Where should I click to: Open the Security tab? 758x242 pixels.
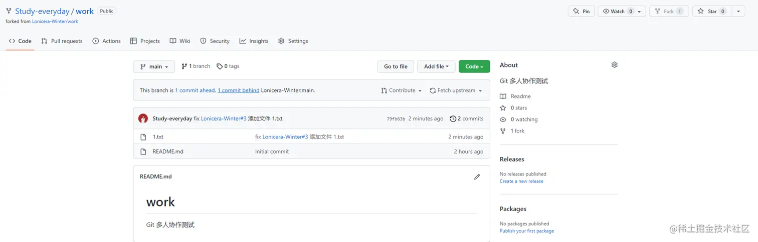pyautogui.click(x=215, y=41)
